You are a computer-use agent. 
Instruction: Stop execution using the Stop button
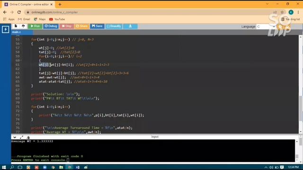pyautogui.click(x=66, y=26)
